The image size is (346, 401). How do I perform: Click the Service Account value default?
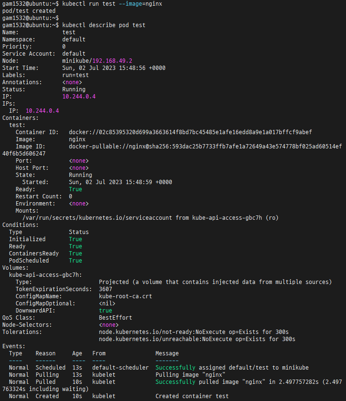tap(74, 54)
